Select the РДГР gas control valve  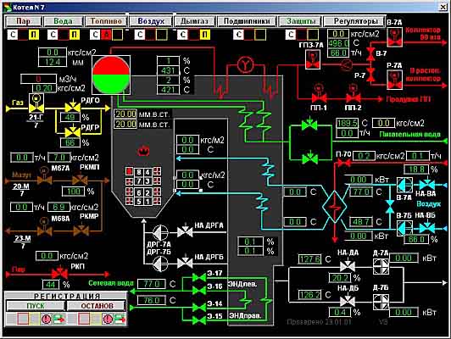click(73, 131)
